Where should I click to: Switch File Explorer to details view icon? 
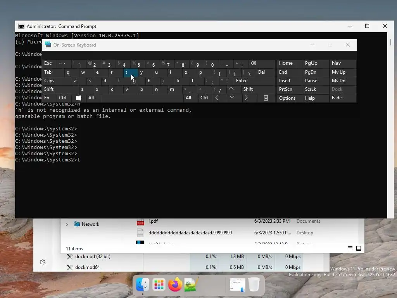coord(350,248)
